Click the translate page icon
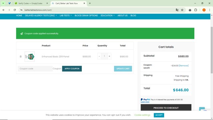The image size is (213, 120). point(177,10)
